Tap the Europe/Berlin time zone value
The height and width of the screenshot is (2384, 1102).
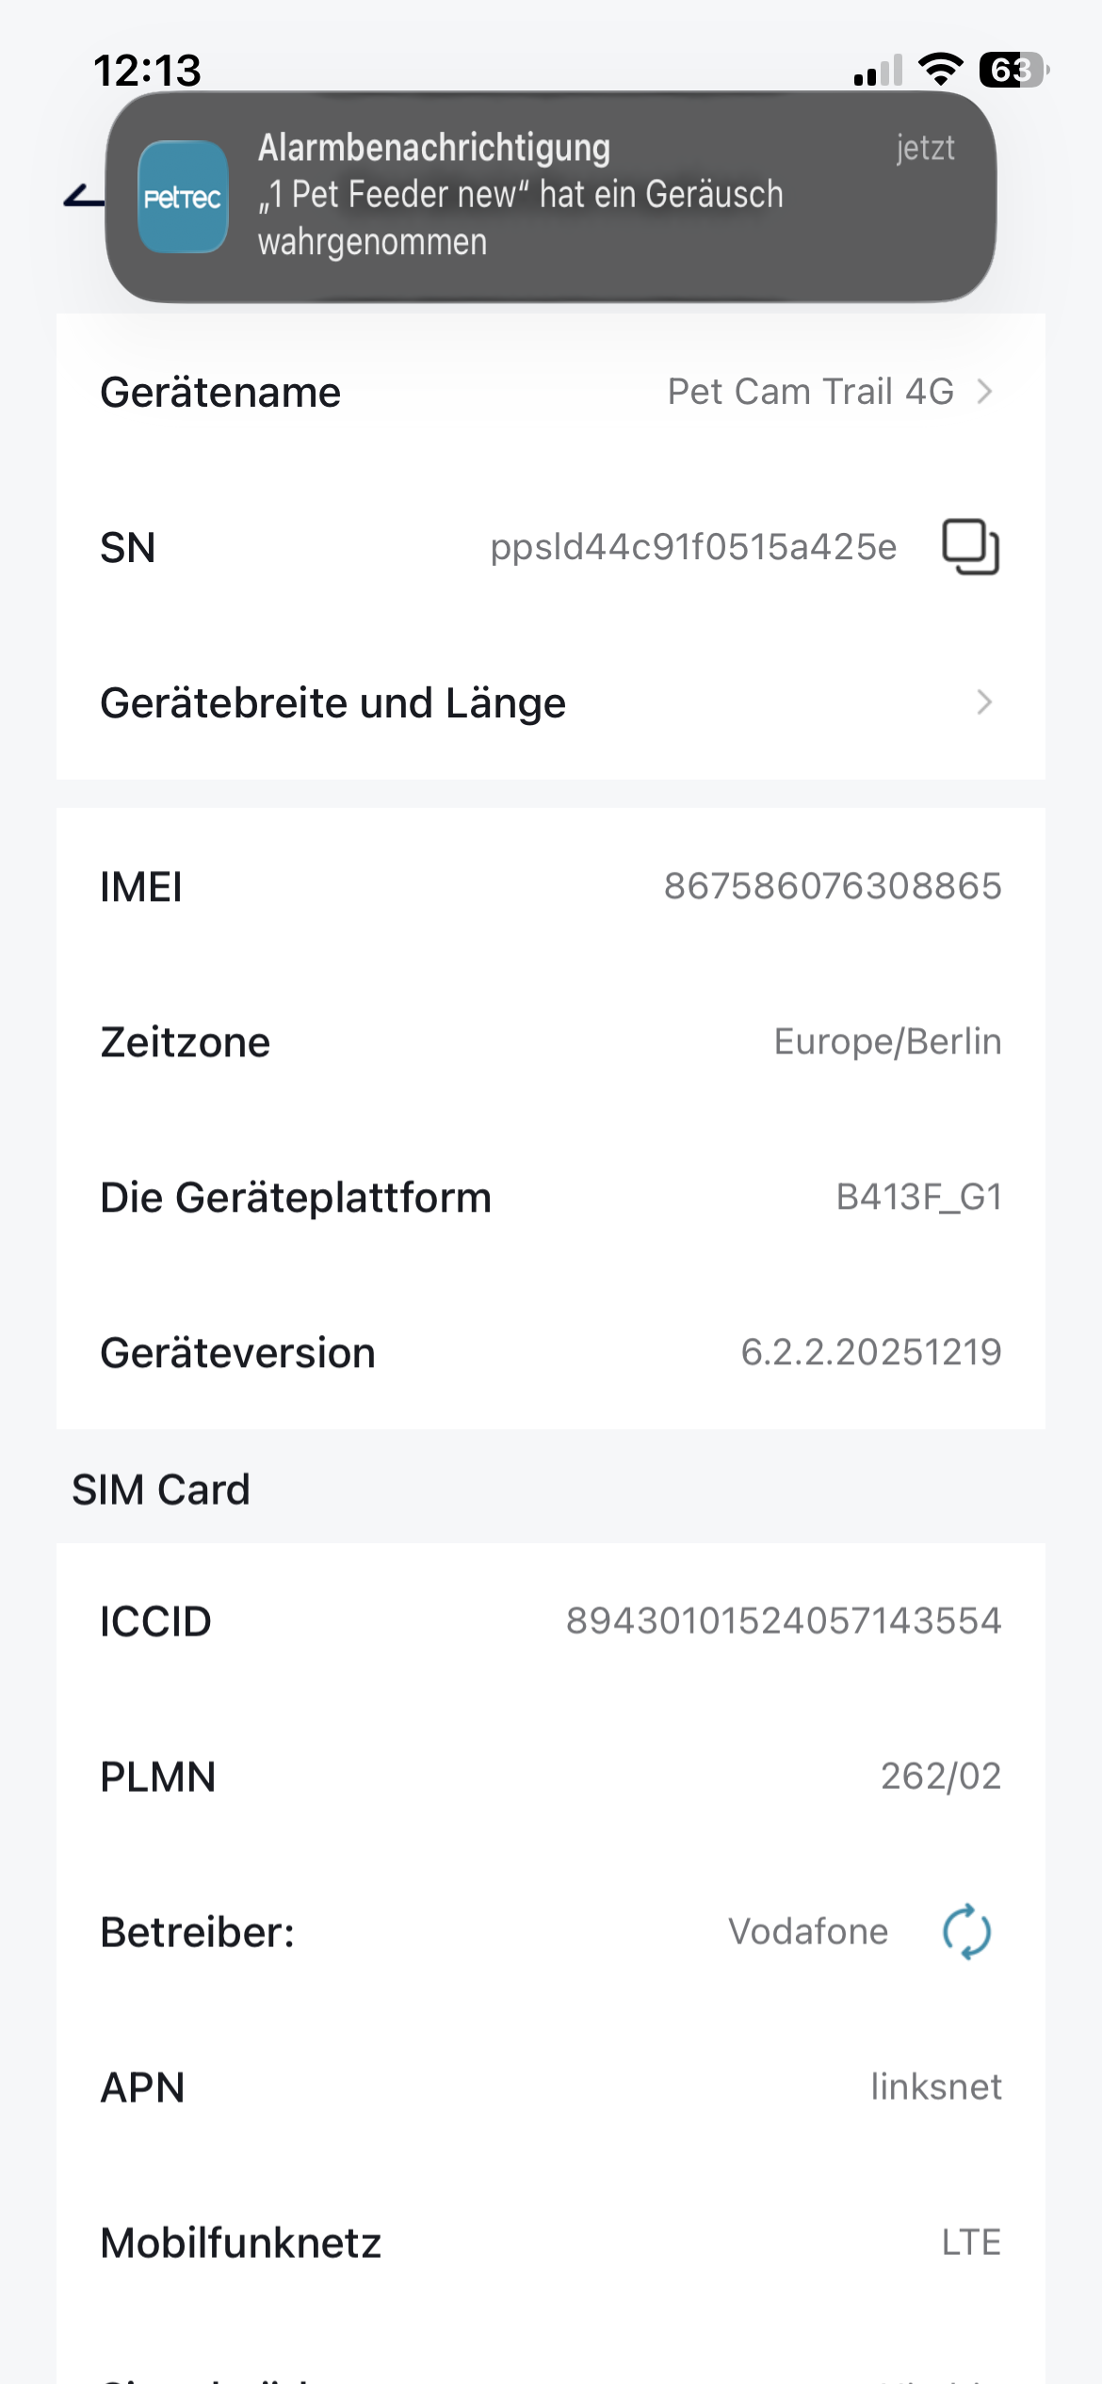[x=887, y=1042]
